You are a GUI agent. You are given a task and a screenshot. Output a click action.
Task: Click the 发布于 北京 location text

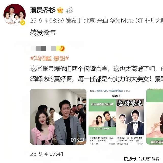80,21
